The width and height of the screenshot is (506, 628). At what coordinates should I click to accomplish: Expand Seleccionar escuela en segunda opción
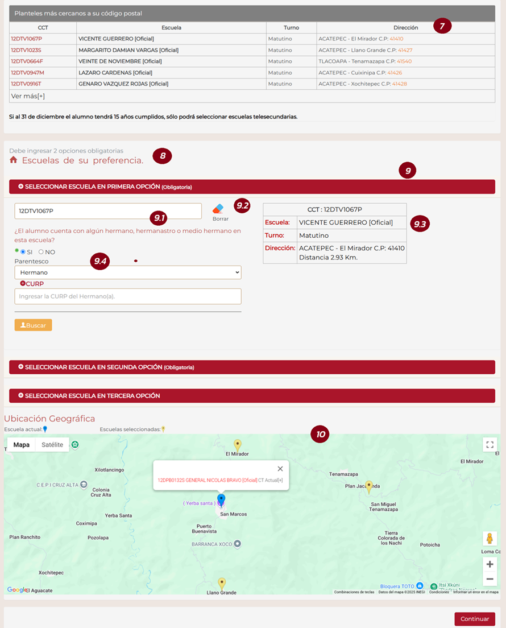(x=252, y=367)
